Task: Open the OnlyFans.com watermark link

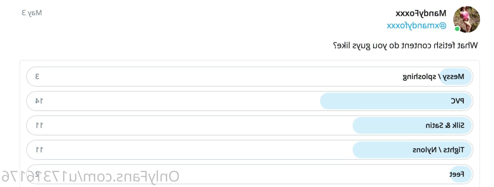Action: pos(90,177)
